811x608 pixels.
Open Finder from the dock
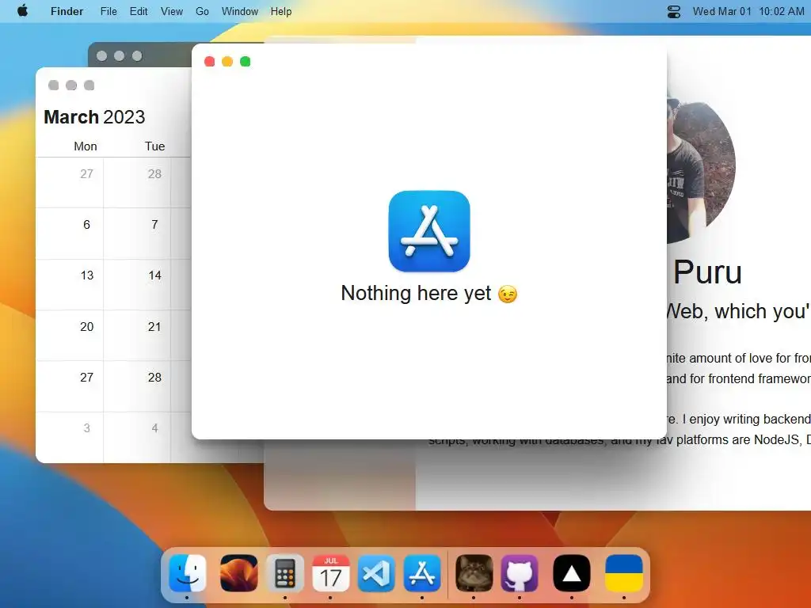(x=187, y=573)
